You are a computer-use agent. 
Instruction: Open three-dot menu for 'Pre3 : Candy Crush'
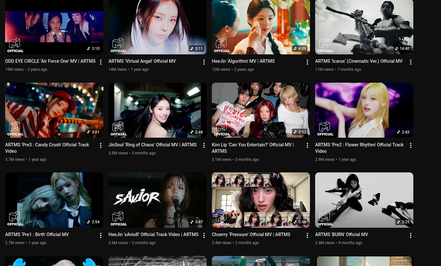coord(101,145)
